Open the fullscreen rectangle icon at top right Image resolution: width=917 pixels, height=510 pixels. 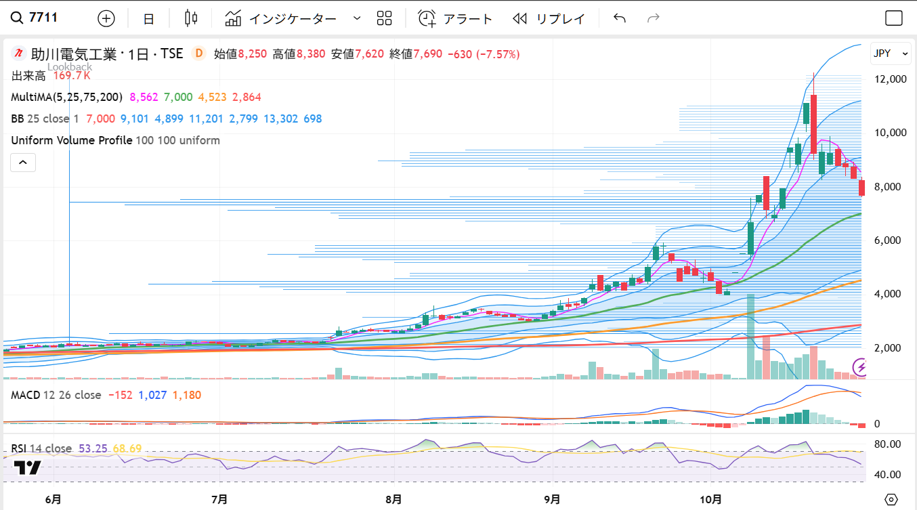893,18
